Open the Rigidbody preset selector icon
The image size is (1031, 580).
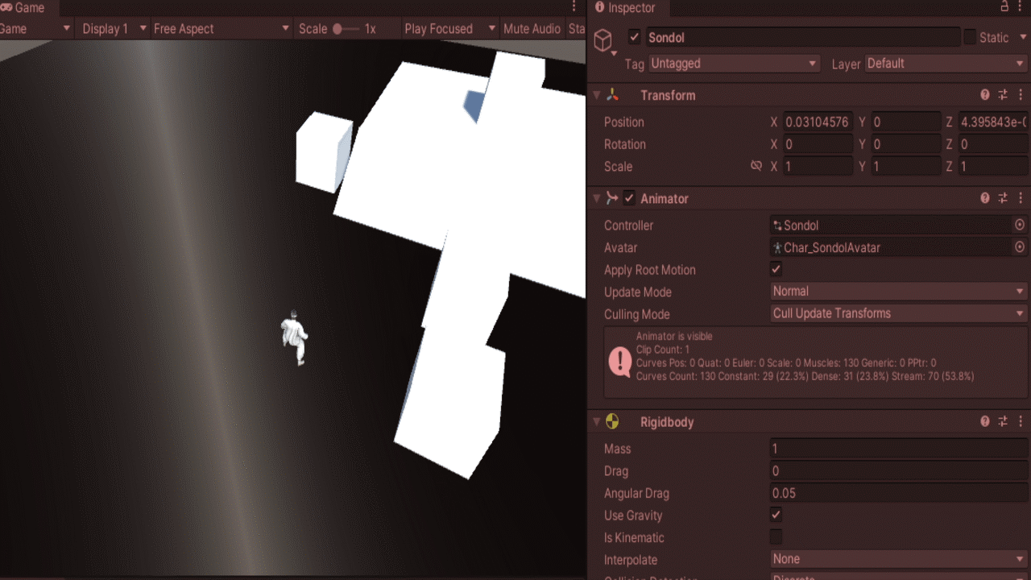(x=1003, y=421)
